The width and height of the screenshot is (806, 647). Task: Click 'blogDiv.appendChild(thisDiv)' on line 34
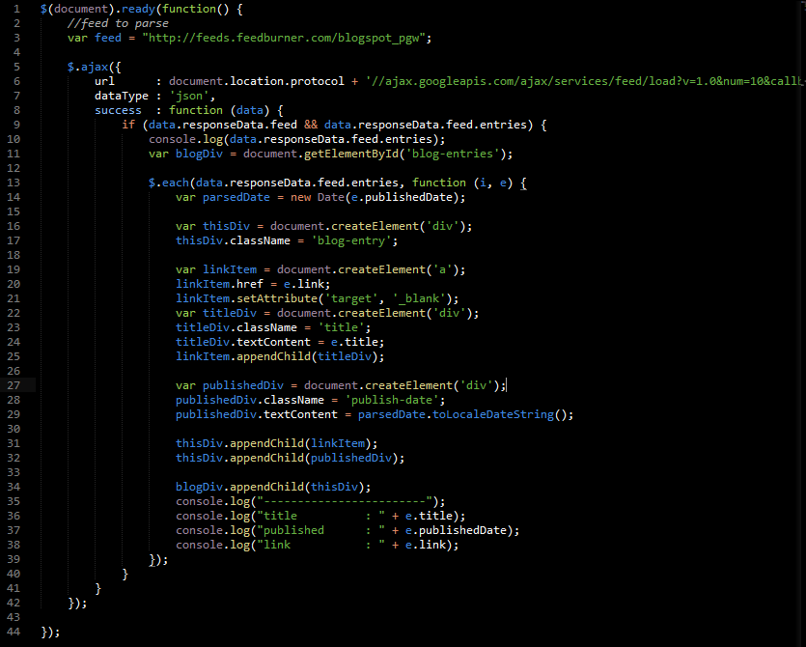click(270, 487)
